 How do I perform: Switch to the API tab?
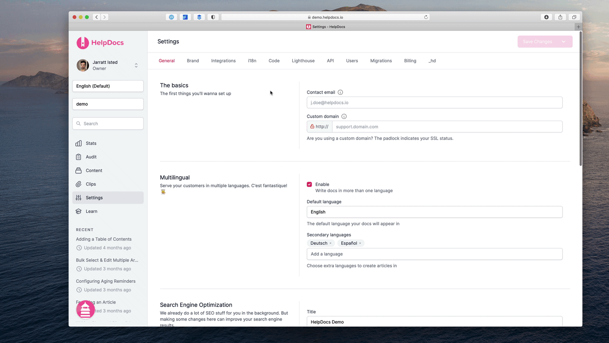tap(330, 61)
